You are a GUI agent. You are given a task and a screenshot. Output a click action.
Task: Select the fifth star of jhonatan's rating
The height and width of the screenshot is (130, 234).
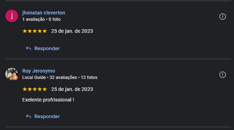click(45, 31)
